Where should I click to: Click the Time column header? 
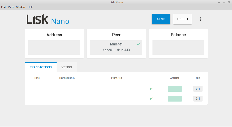point(37,78)
